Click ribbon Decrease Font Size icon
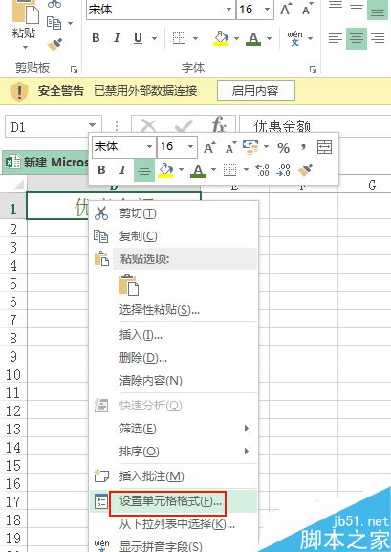The image size is (391, 552). [x=307, y=9]
